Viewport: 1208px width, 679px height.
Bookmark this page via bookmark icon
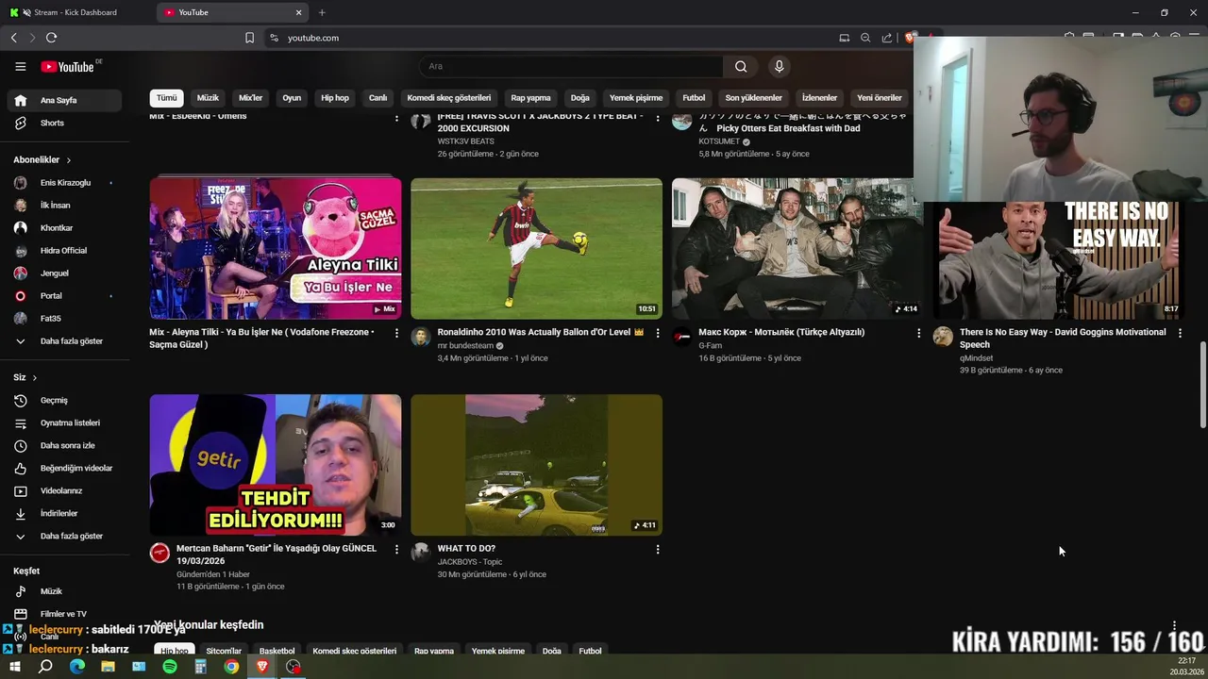249,38
